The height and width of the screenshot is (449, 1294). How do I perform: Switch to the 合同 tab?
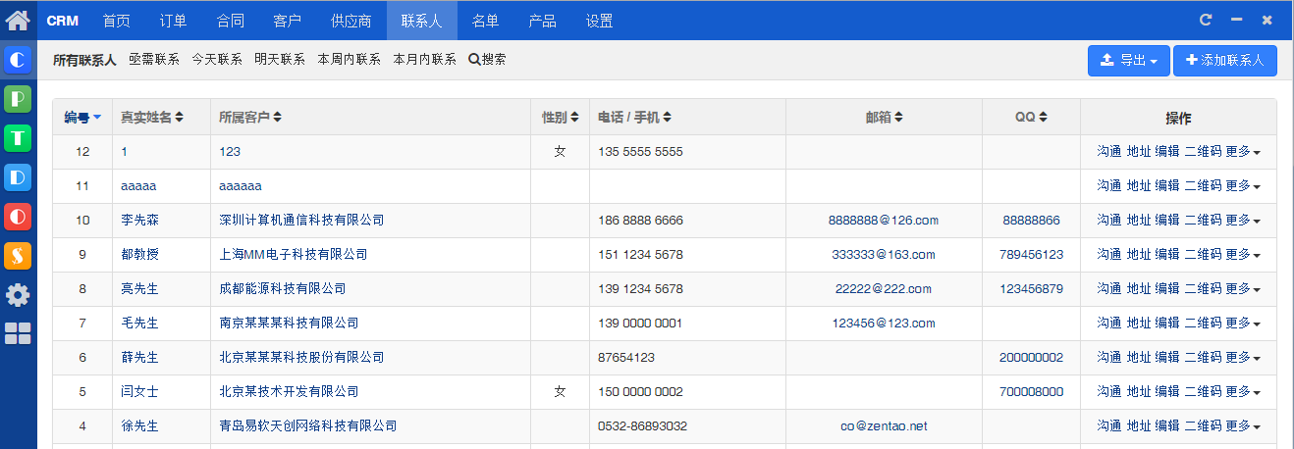(x=230, y=21)
